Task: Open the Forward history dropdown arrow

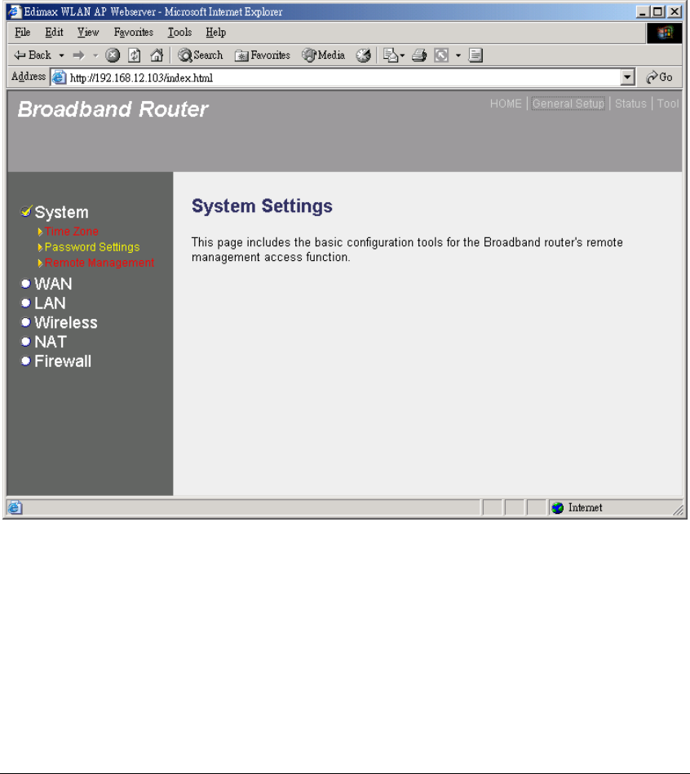Action: (x=95, y=55)
